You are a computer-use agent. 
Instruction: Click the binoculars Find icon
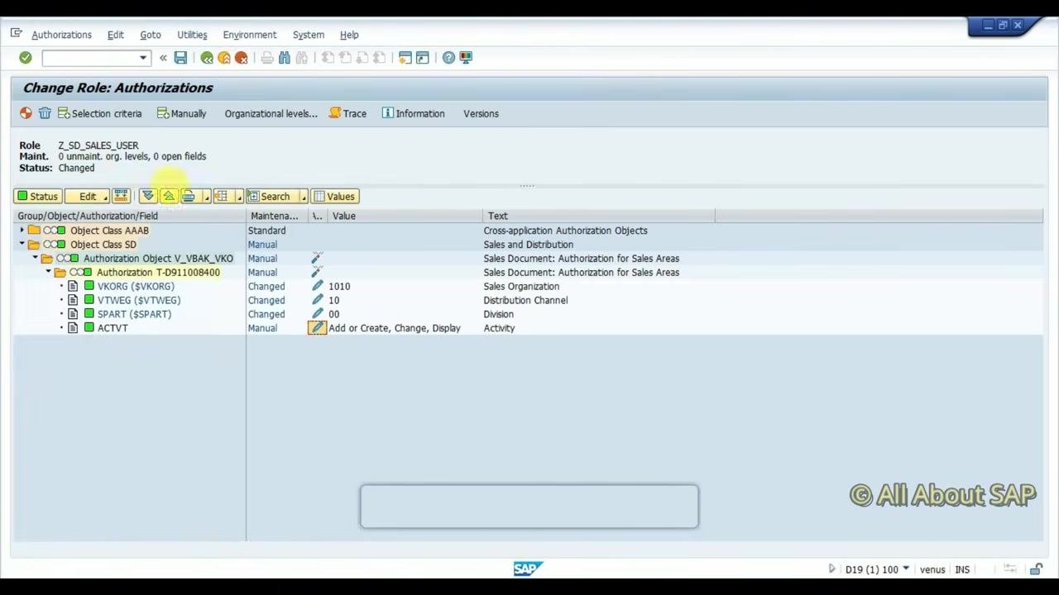coord(285,58)
